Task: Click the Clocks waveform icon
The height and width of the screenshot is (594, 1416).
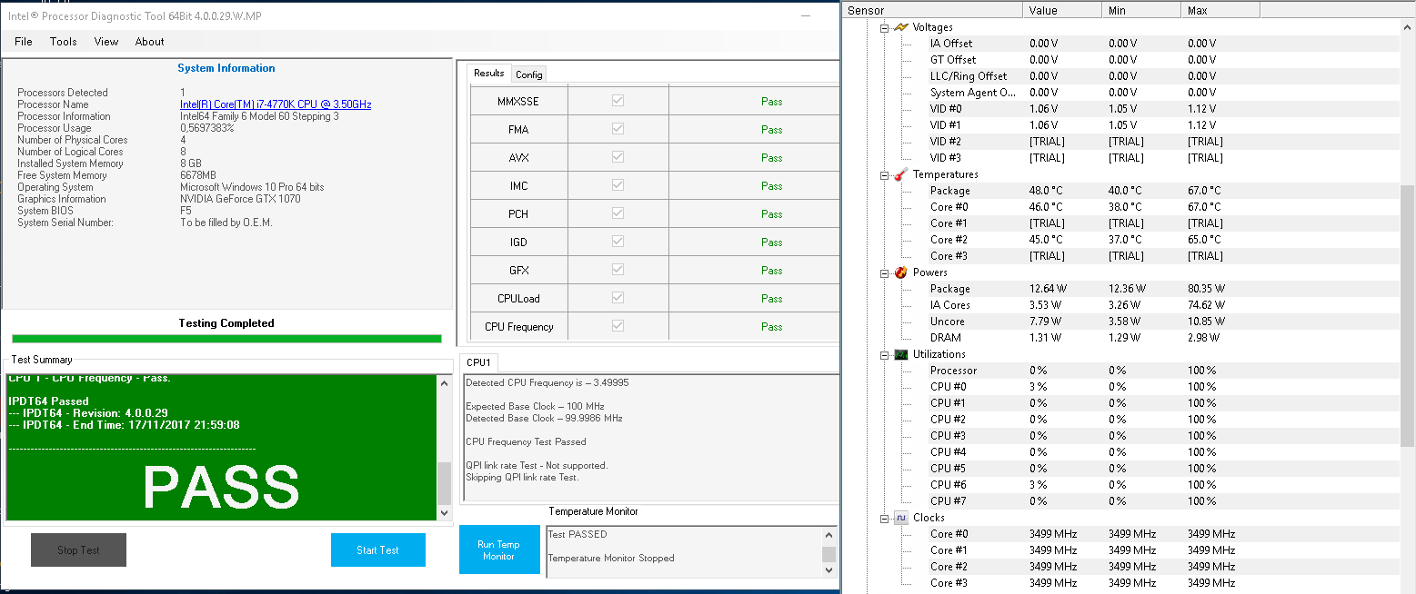Action: [x=900, y=518]
